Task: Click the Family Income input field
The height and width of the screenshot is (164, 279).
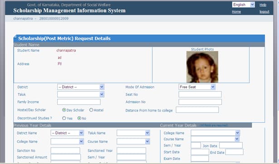Action: 79,102
